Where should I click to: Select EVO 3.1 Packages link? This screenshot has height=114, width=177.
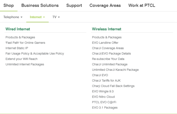click(x=105, y=108)
